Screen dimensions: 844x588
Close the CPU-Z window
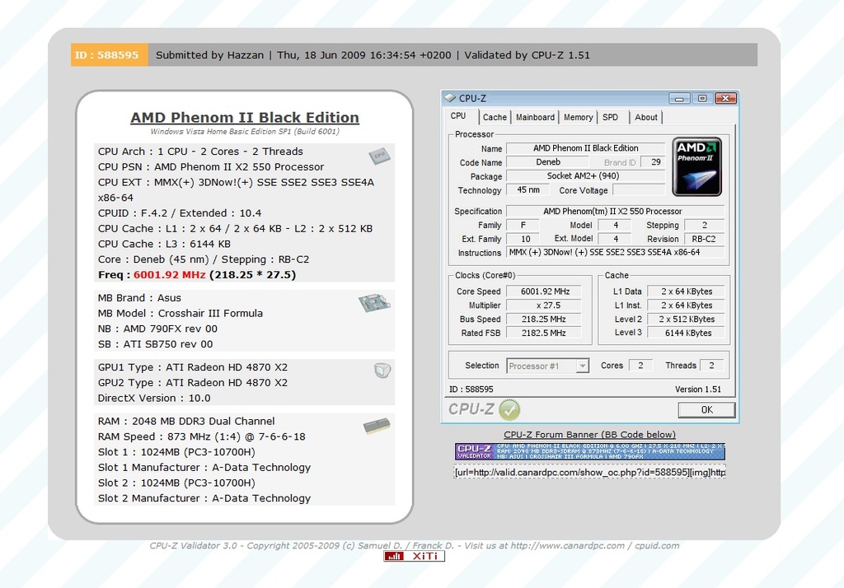pos(725,99)
